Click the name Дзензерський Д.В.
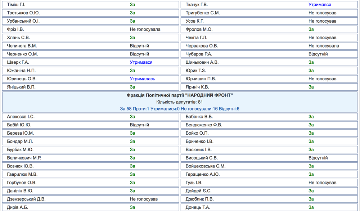Viewport: 360px width, 211px height. (x=26, y=199)
